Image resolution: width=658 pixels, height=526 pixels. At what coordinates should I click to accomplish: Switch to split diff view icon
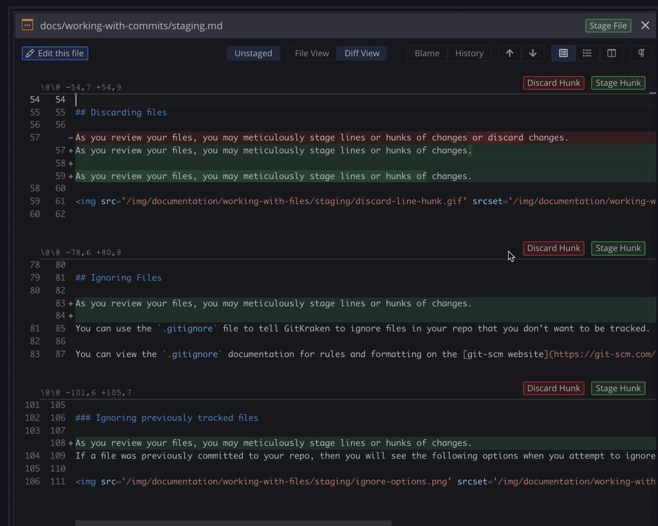point(611,53)
